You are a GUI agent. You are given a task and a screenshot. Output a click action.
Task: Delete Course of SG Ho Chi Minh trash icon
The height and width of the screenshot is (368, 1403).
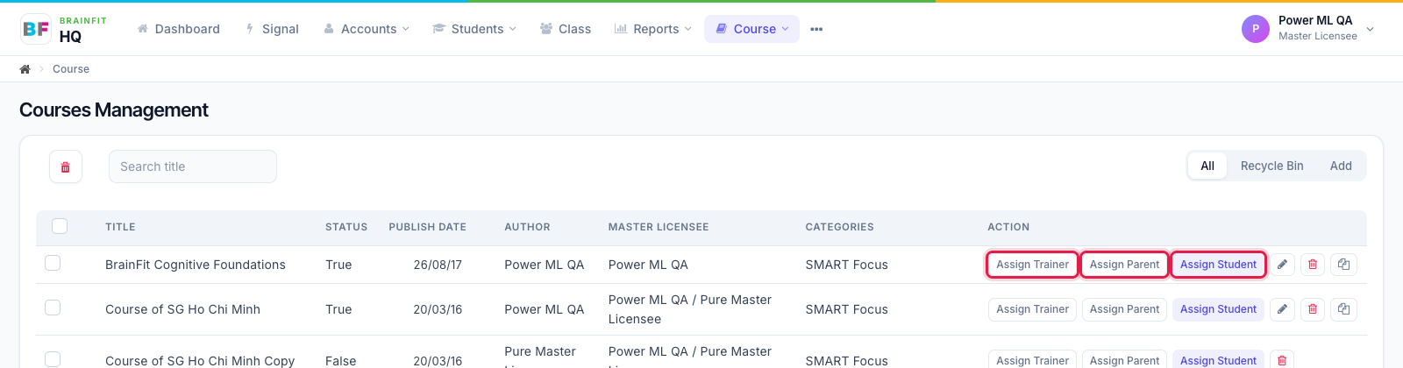click(x=1313, y=309)
